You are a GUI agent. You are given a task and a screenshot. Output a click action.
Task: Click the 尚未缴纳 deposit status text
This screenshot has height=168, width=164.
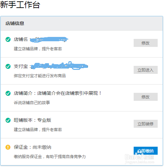[42, 147]
